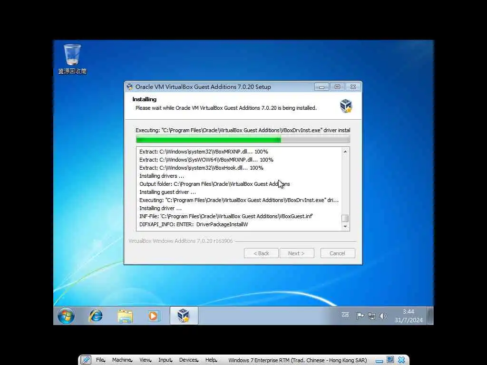Image resolution: width=487 pixels, height=365 pixels.
Task: Minimize the Guest Additions Setup window
Action: tap(321, 87)
